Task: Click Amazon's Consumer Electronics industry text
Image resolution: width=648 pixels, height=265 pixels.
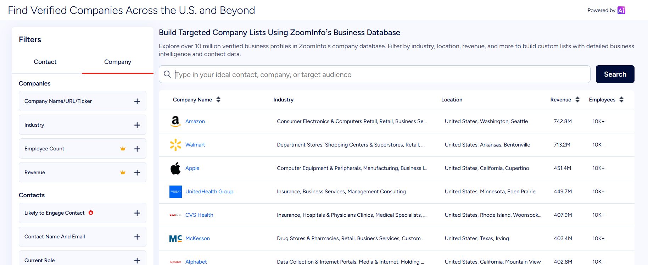Action: [352, 121]
